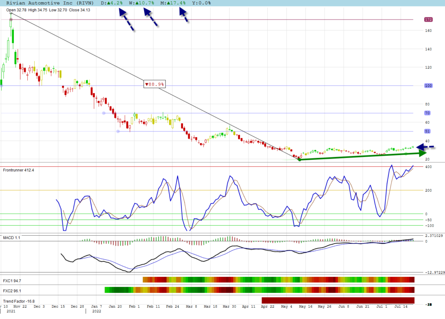Image resolution: width=445 pixels, height=319 pixels.
Task: Click the Apr 11 date label
Action: pos(249,306)
